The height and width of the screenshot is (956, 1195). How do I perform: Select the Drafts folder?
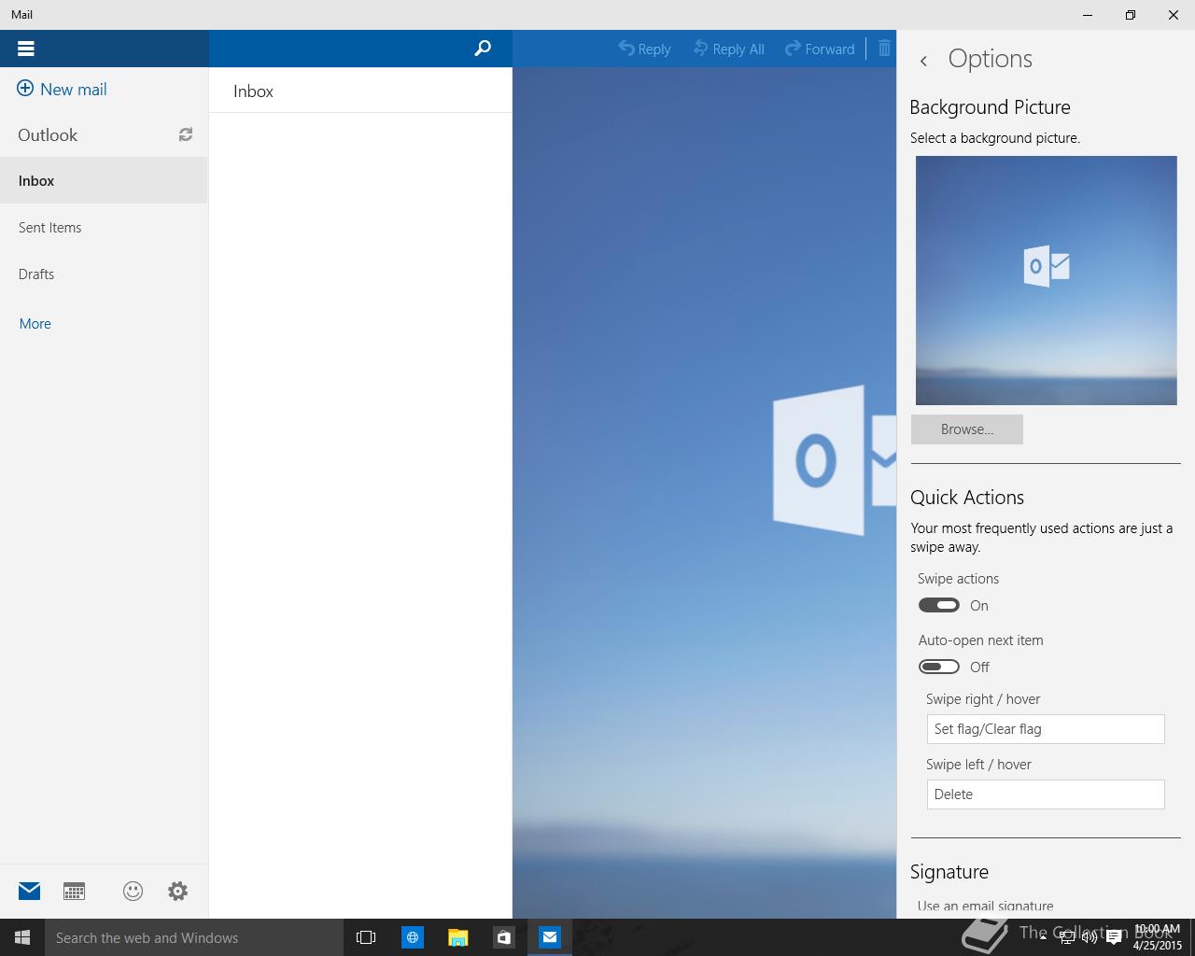(x=36, y=274)
